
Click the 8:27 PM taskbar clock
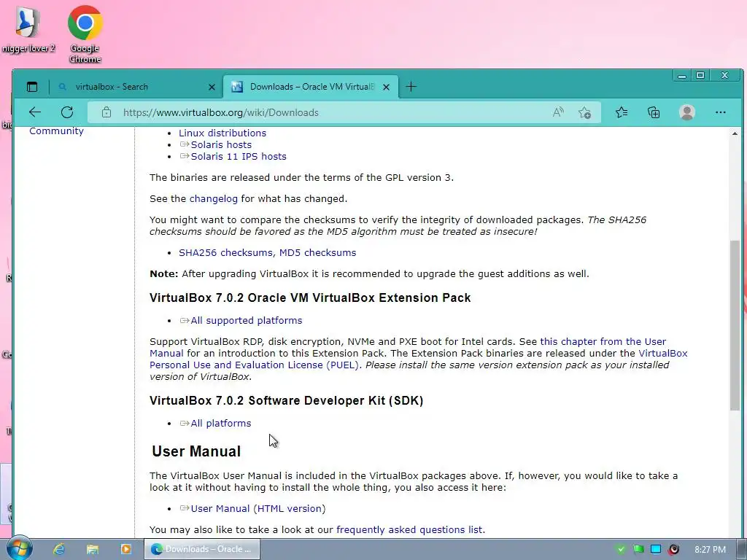coord(711,550)
